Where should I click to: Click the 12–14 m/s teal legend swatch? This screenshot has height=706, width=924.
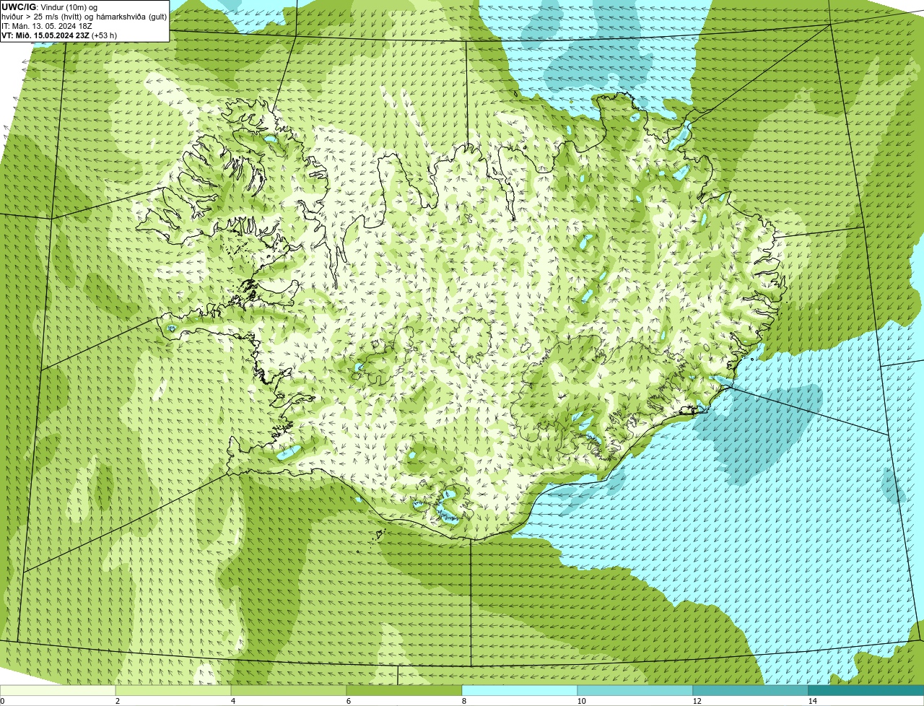tap(751, 690)
